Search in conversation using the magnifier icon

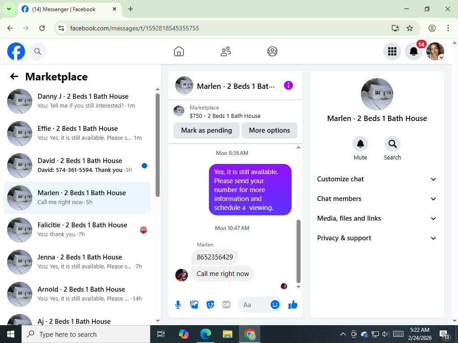tap(392, 144)
